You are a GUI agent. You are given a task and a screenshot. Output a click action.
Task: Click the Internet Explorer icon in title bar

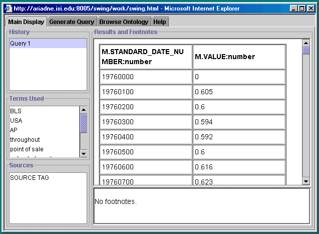[x=8, y=9]
